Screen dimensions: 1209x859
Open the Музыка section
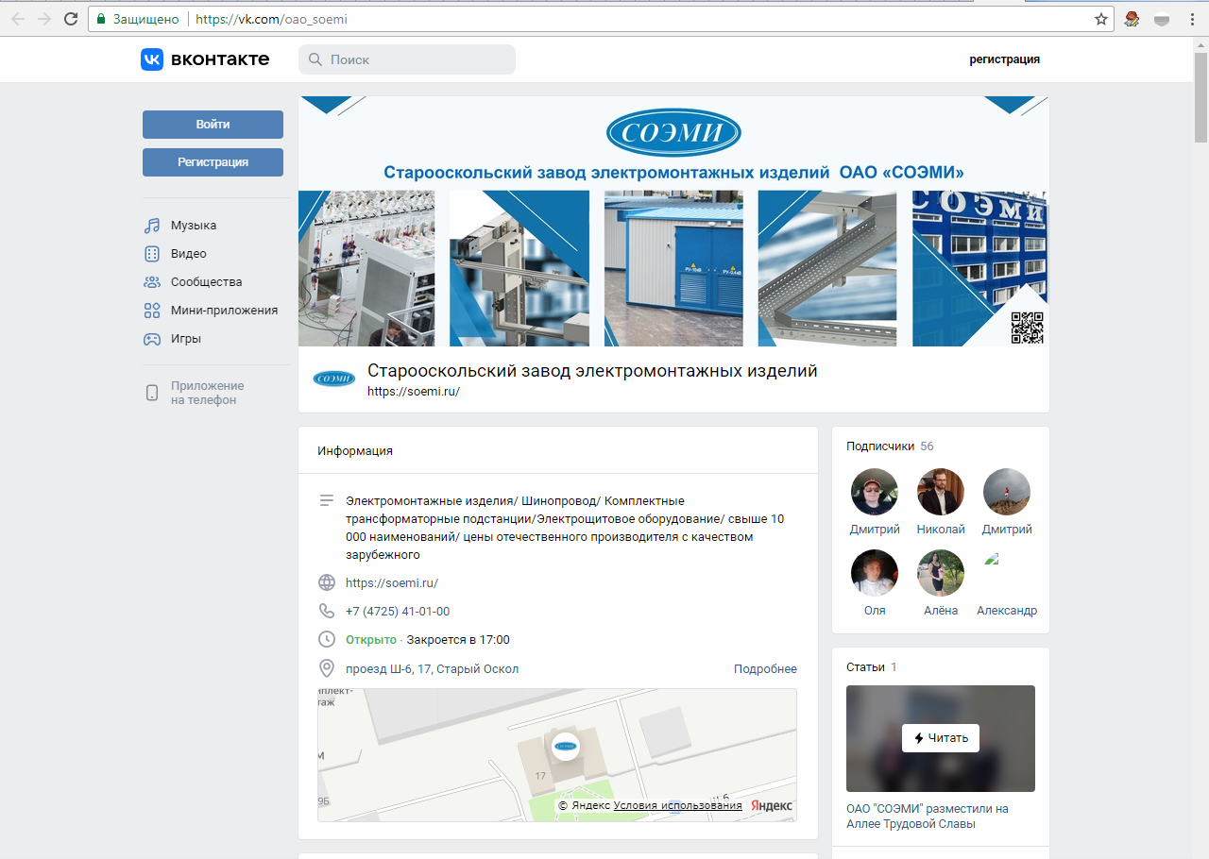(193, 226)
